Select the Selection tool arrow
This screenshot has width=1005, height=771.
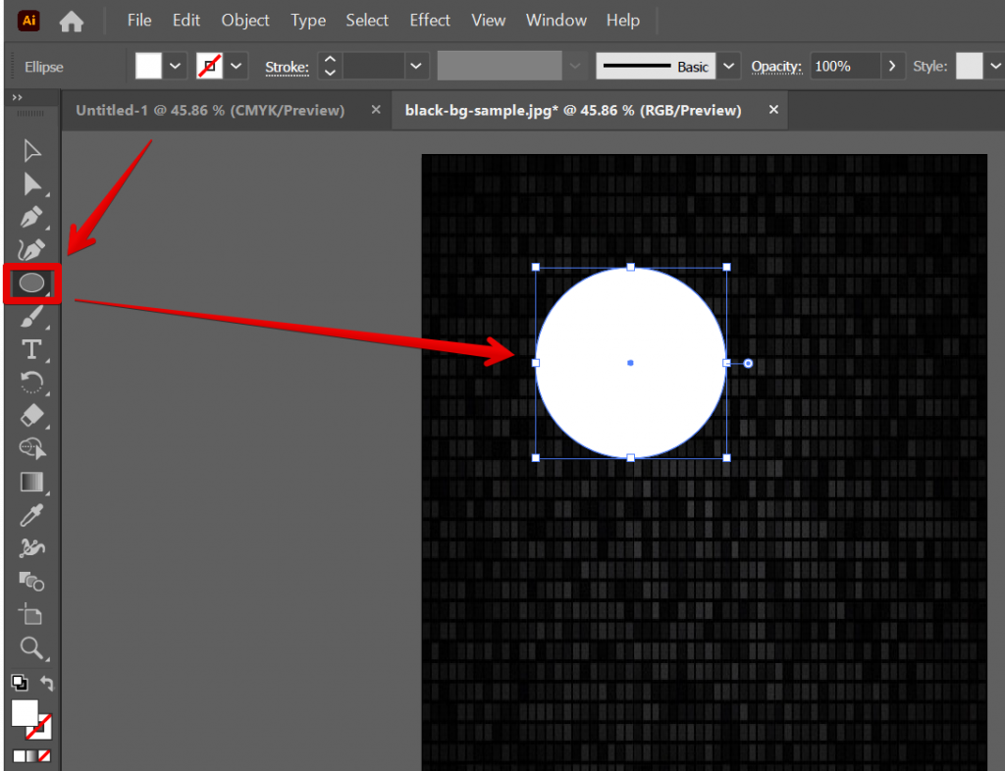tap(30, 150)
